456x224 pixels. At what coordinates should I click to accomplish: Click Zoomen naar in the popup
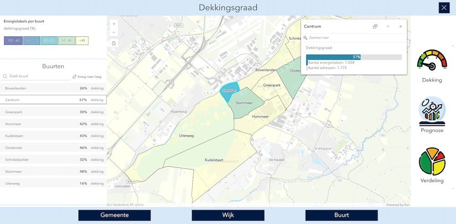[319, 38]
